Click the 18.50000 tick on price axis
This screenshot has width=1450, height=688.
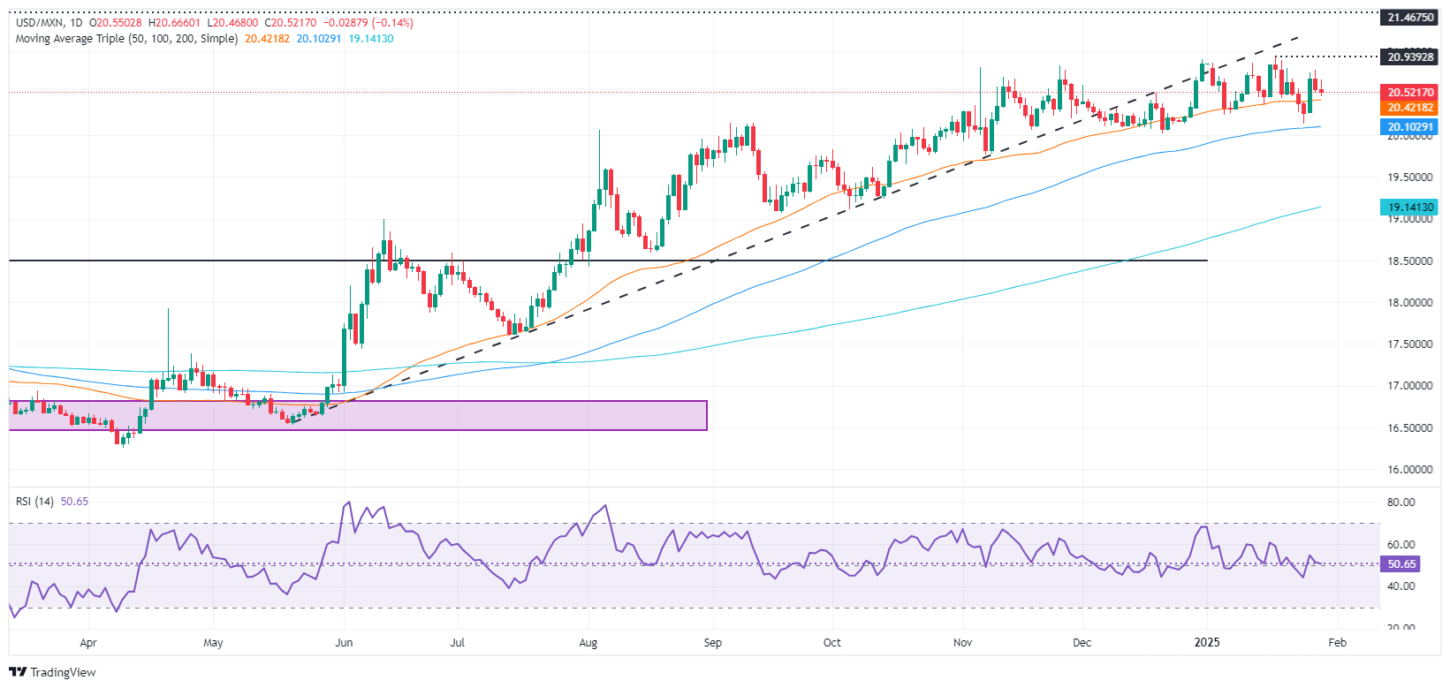1409,261
